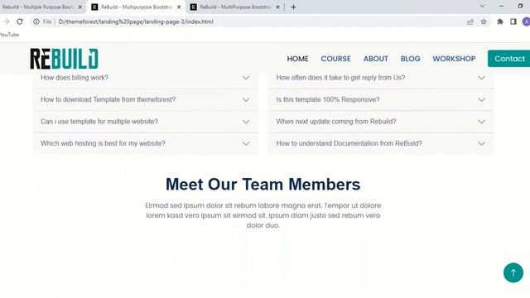Open the COURSE menu item
The image size is (530, 298).
click(x=335, y=59)
